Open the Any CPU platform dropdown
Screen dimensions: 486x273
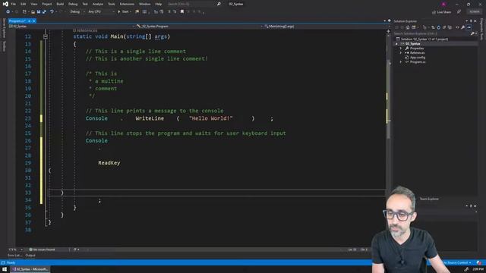tap(101, 12)
